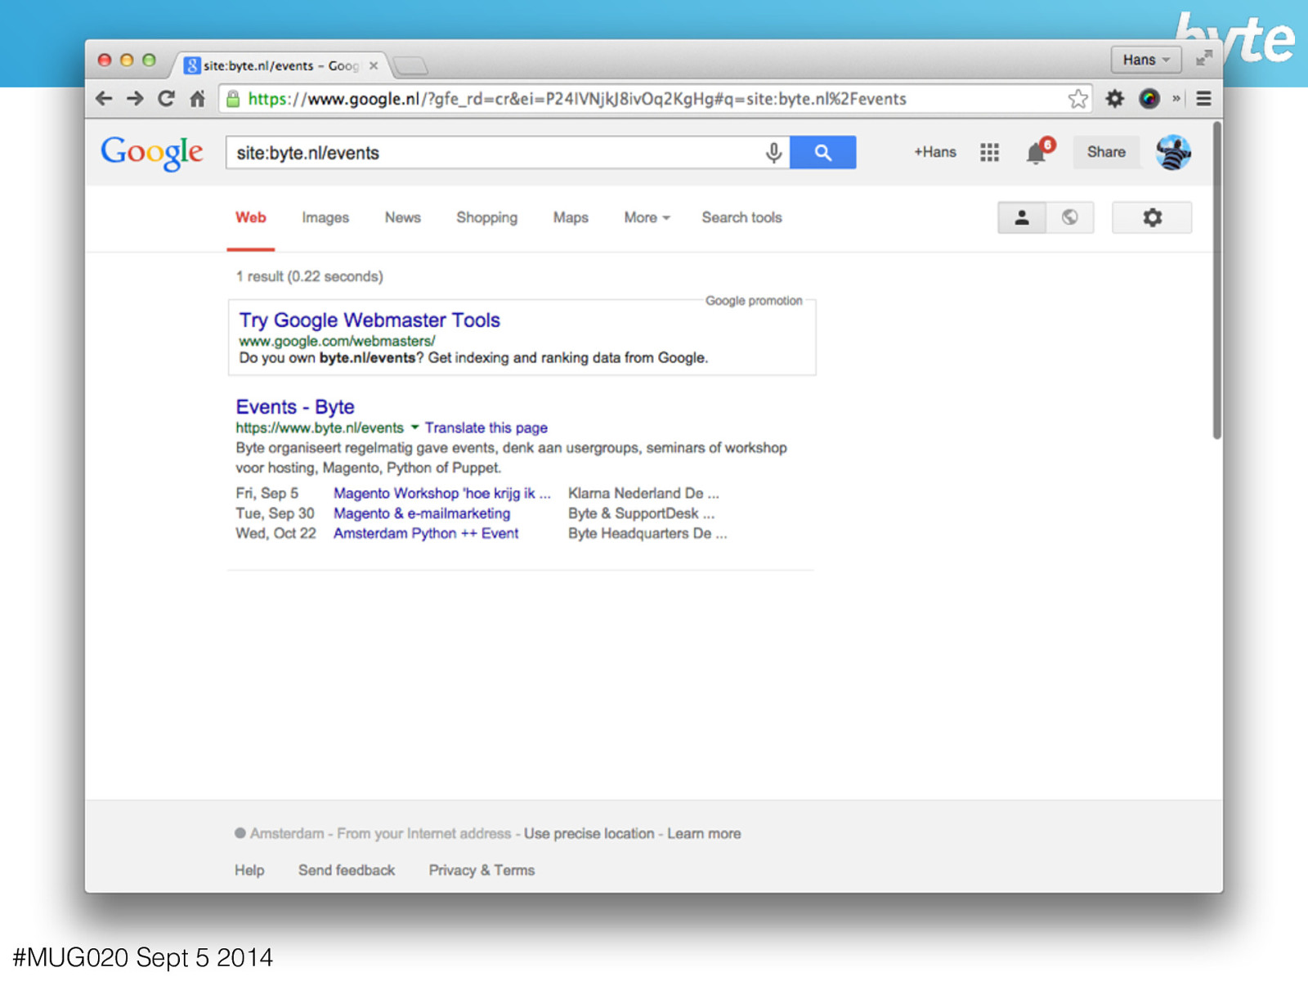Screen dimensions: 1308x981
Task: Switch to the Shopping tab
Action: pyautogui.click(x=487, y=217)
